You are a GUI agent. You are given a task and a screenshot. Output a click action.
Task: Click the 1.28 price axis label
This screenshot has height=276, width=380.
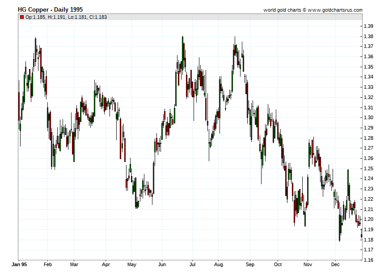click(369, 138)
